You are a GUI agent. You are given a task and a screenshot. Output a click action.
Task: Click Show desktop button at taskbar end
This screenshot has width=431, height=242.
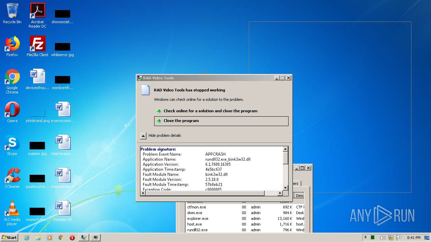[x=427, y=238]
